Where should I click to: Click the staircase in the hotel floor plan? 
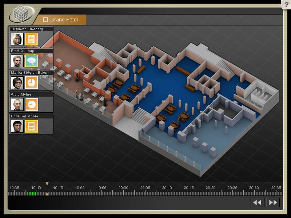(139, 115)
